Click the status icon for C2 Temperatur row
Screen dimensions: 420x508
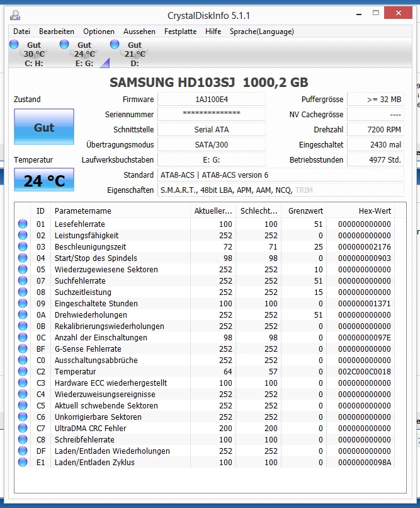click(x=23, y=371)
